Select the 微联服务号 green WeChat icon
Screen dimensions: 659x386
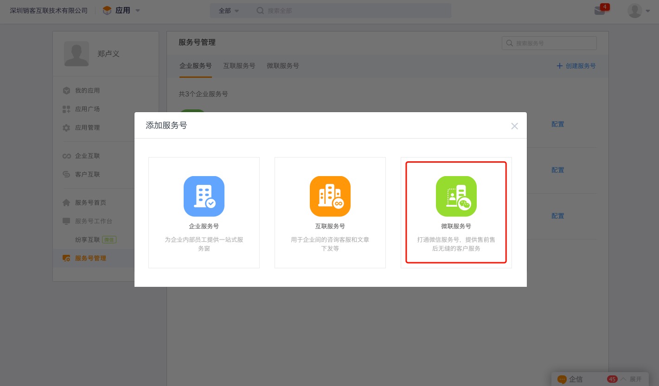pyautogui.click(x=456, y=196)
